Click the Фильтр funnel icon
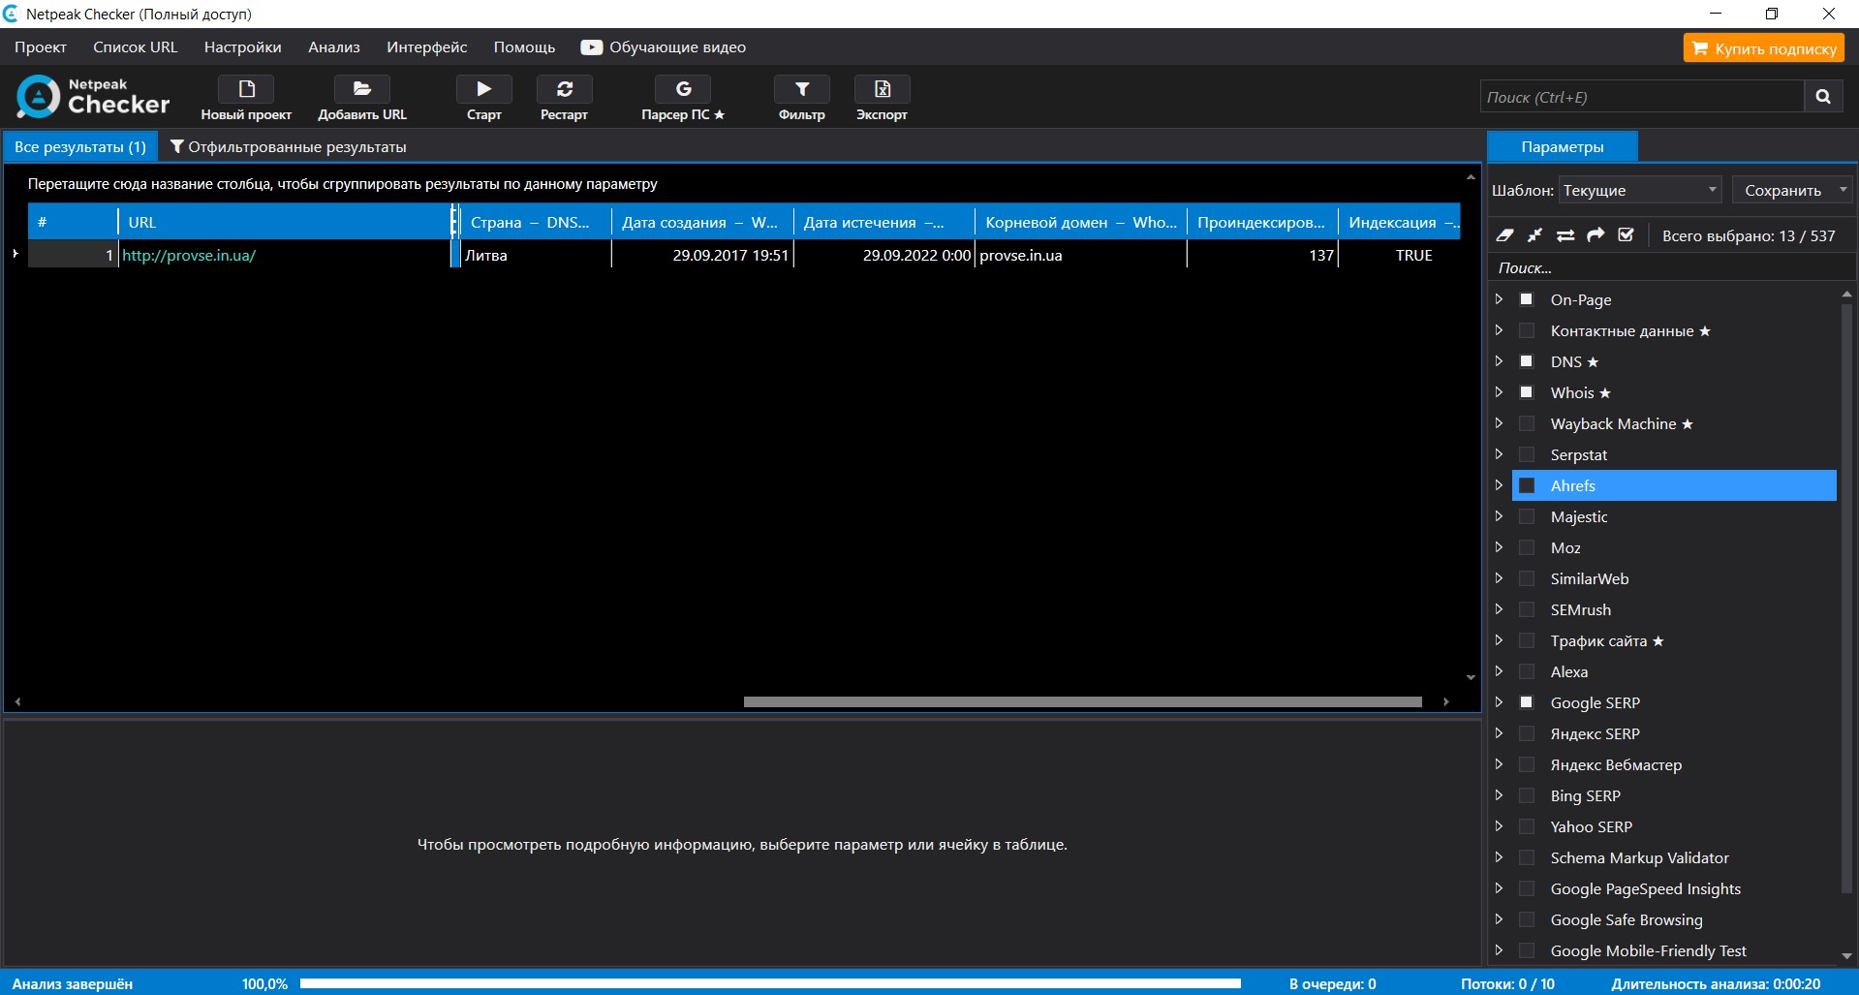Screen dimensions: 1859x995 click(801, 89)
